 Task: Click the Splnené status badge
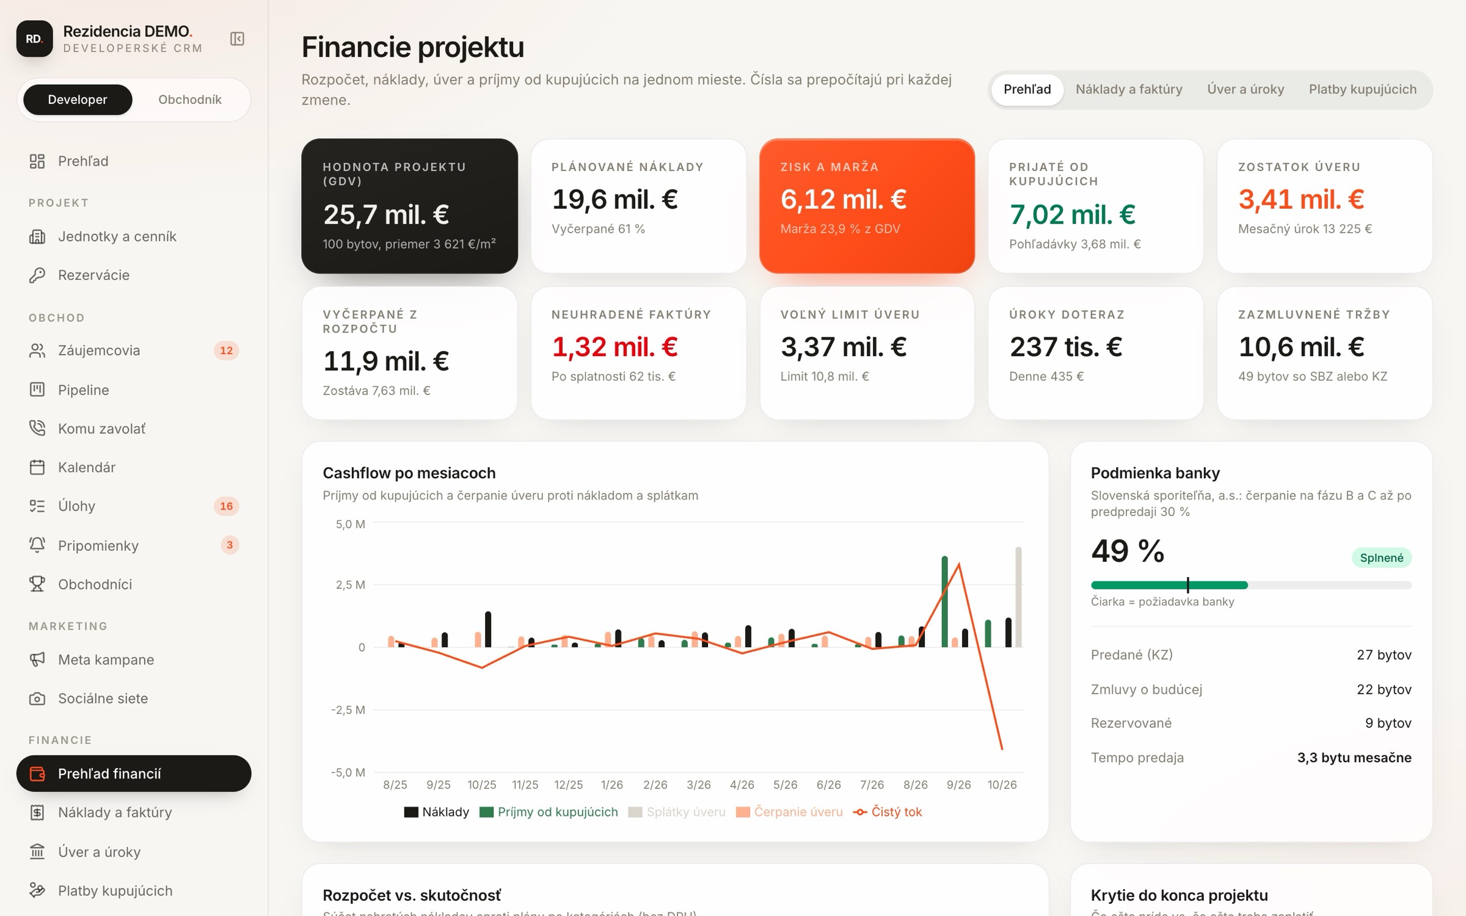tap(1382, 558)
